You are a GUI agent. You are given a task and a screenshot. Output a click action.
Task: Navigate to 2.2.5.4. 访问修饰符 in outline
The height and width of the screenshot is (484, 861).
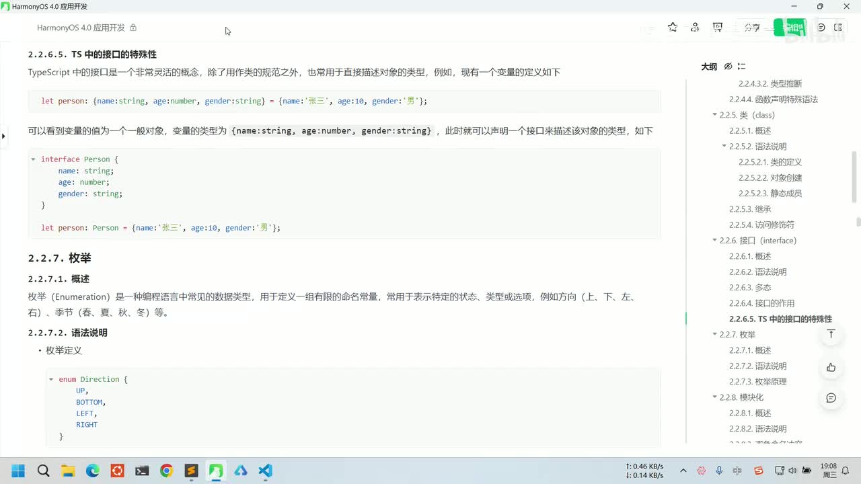(x=762, y=225)
